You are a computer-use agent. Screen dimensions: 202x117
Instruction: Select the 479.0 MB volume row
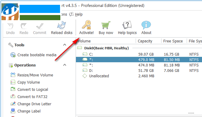(139, 60)
